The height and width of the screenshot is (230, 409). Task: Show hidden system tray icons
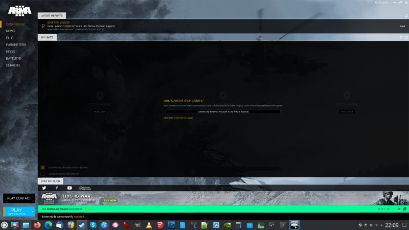point(381,225)
